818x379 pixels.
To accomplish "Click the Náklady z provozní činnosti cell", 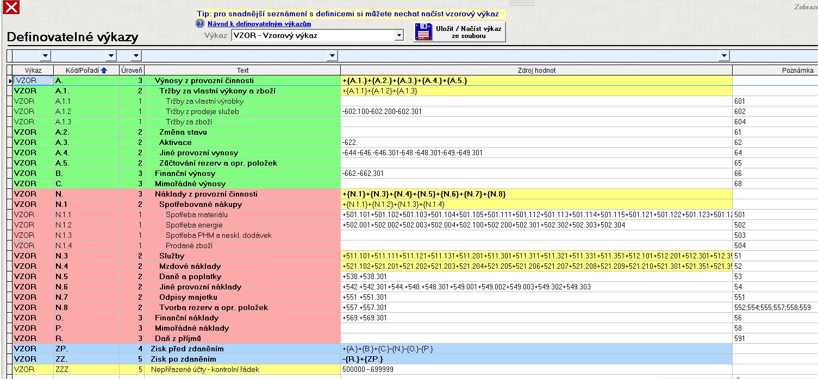I will pyautogui.click(x=242, y=194).
